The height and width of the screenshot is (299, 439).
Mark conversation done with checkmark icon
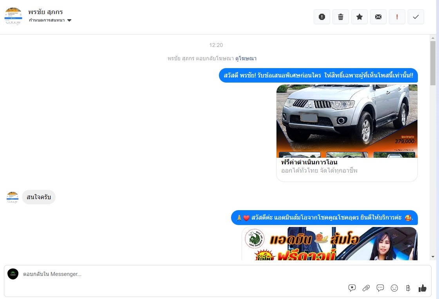[x=416, y=17]
